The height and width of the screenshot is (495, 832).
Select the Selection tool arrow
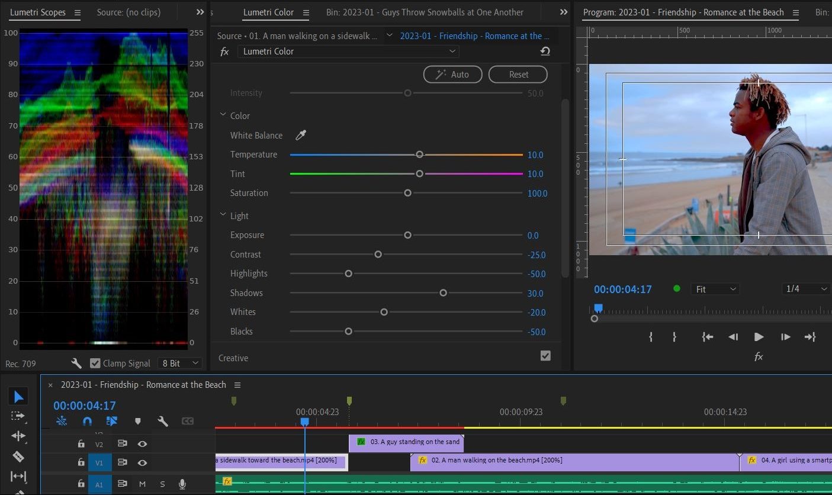point(19,396)
